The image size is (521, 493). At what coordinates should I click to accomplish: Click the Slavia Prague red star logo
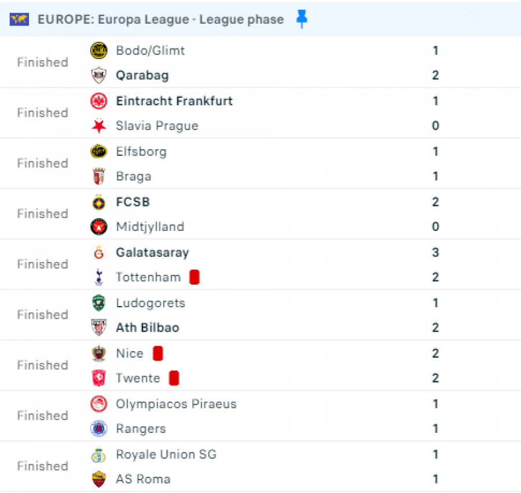click(x=99, y=126)
